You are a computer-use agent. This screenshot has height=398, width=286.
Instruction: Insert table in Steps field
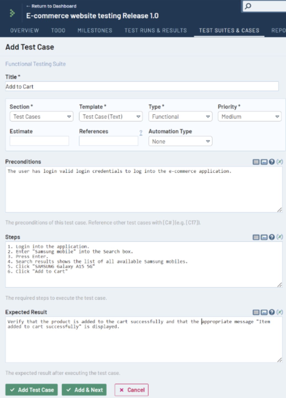click(x=256, y=237)
